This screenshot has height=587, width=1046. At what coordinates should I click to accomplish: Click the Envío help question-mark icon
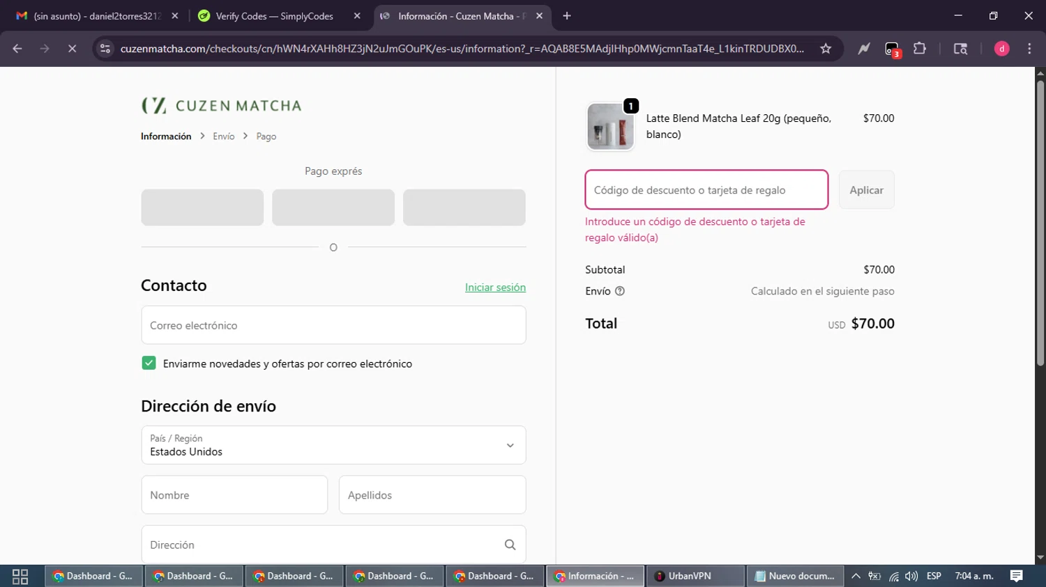click(620, 291)
